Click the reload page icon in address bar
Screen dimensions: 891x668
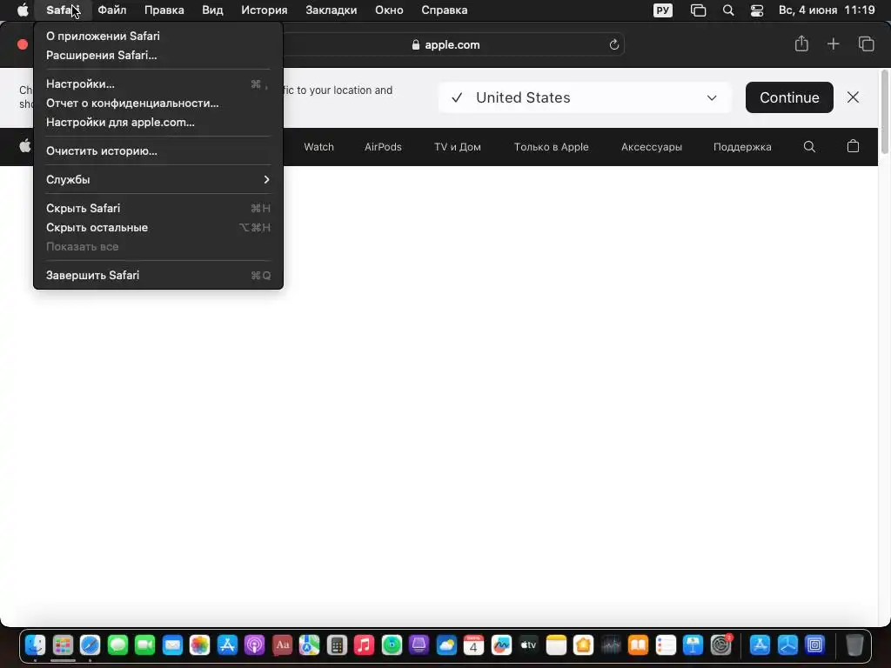613,45
